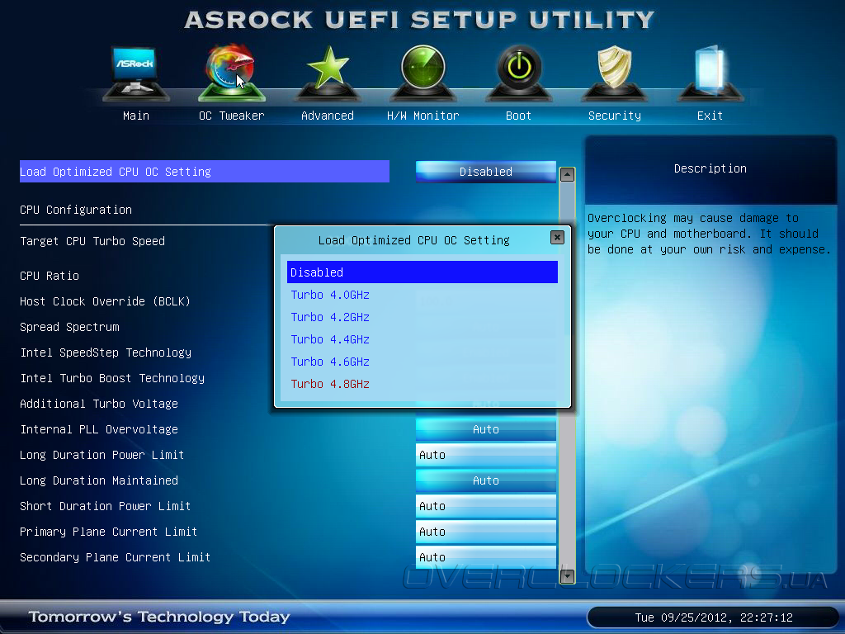845x634 pixels.
Task: Switch to the Security tab label
Action: click(x=614, y=116)
